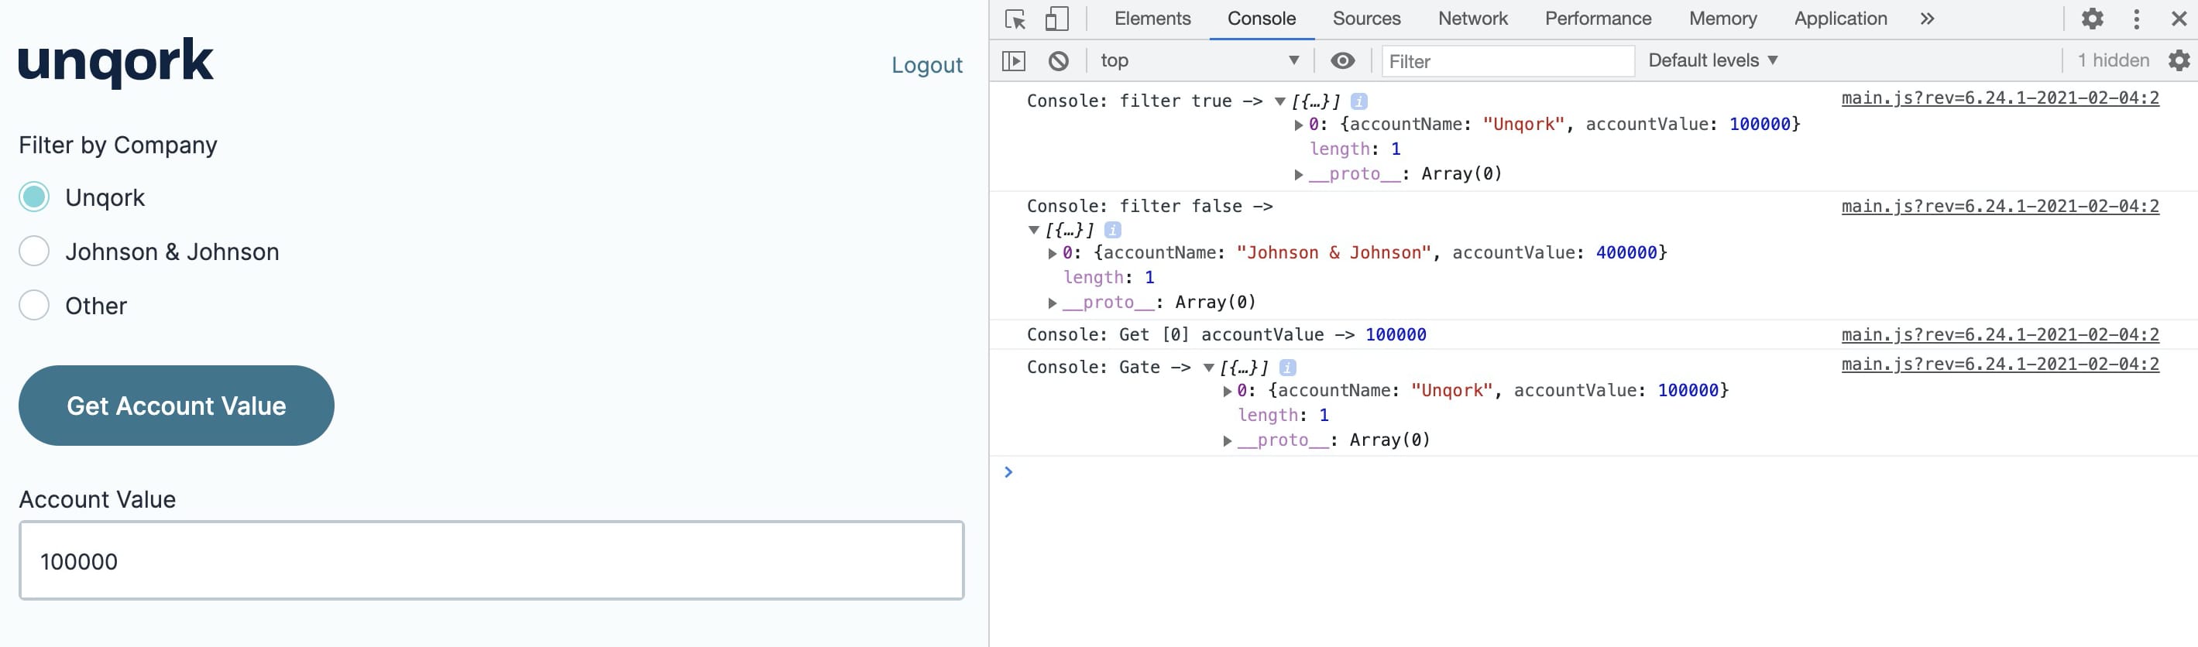Click the console prompt input line
Viewport: 2198px width, 647px height.
click(x=1595, y=472)
